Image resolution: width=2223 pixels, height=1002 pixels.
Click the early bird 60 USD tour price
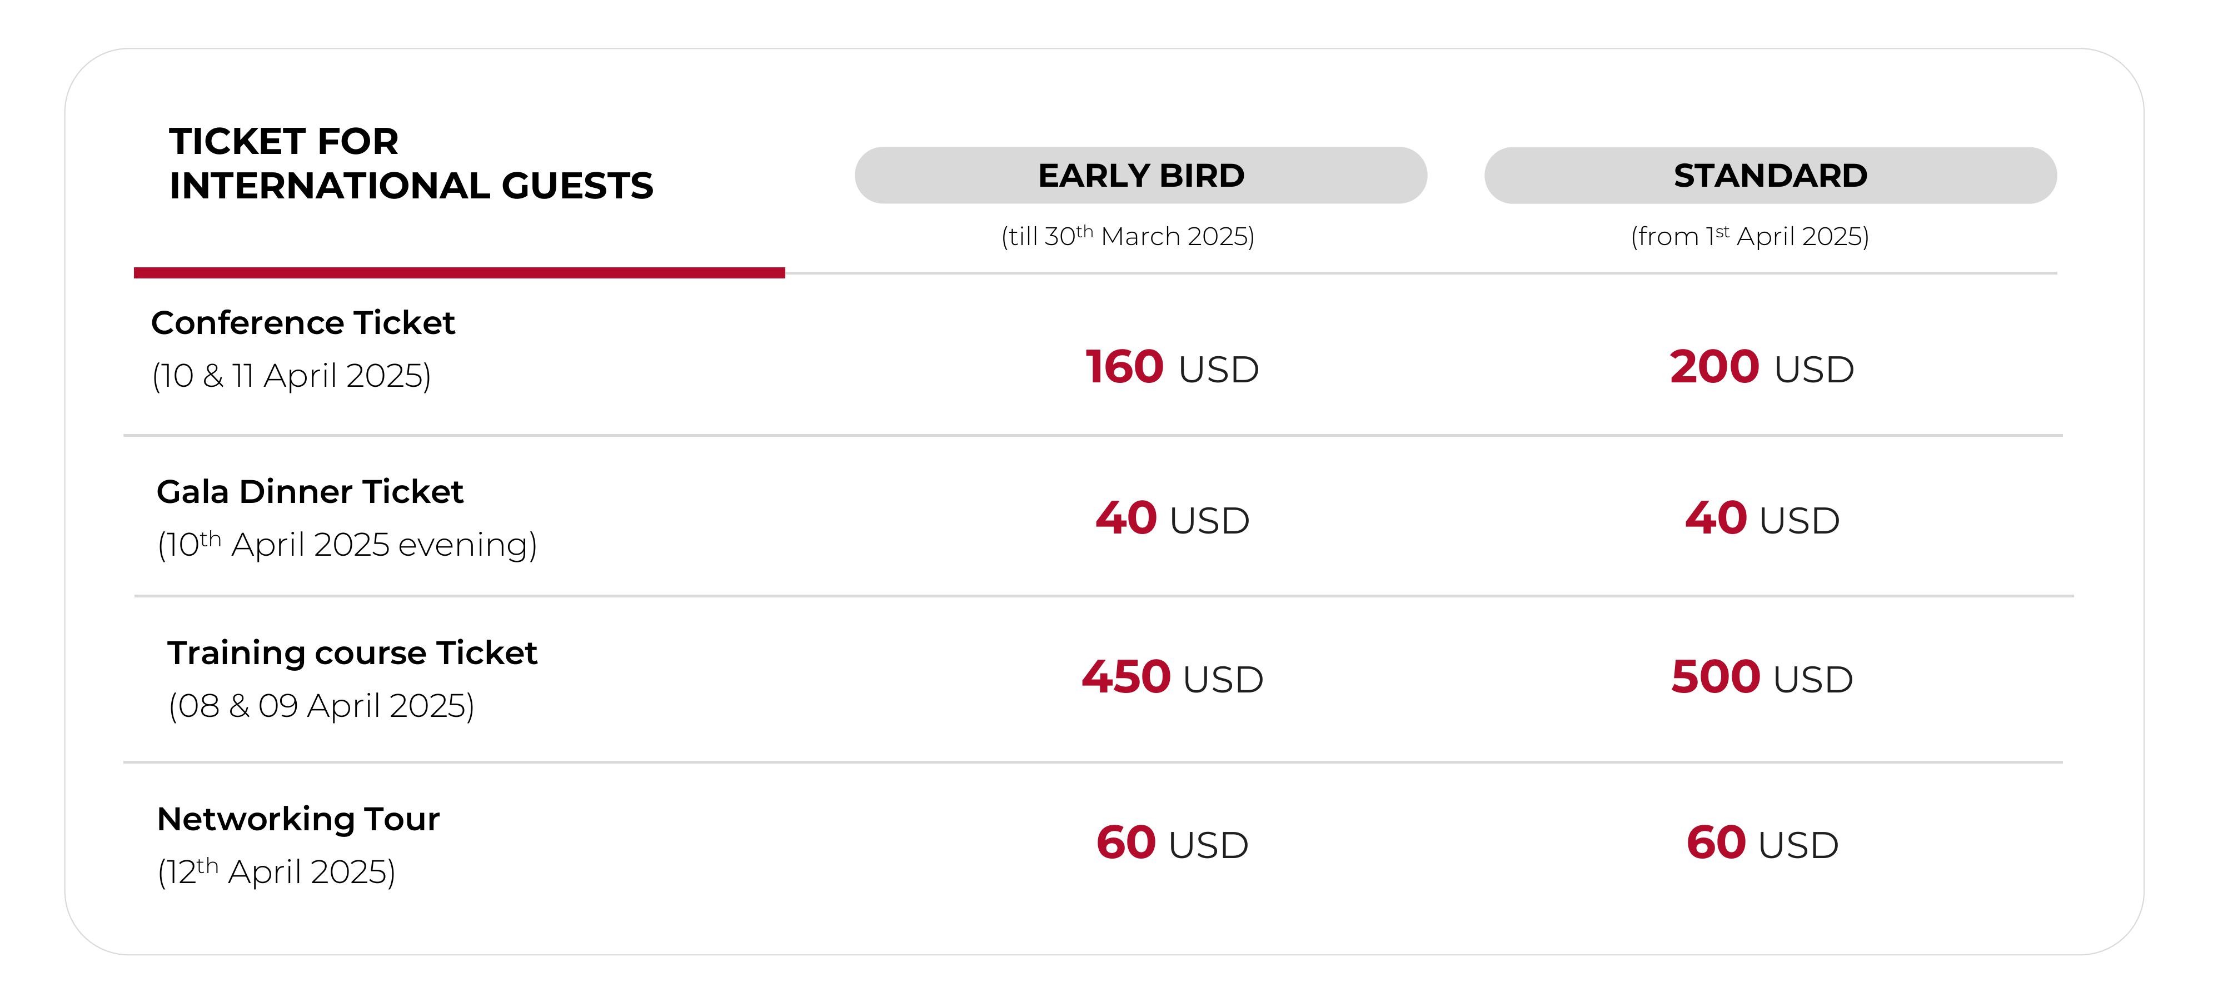click(1172, 843)
